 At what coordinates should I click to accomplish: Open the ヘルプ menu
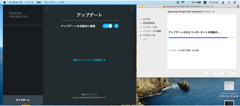pos(61,2)
